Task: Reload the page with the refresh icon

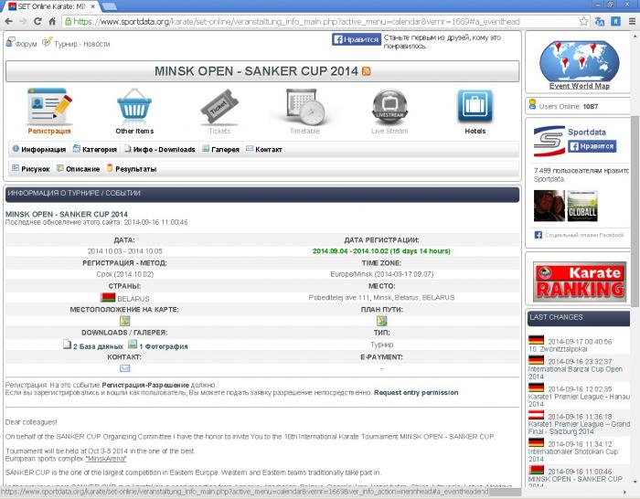Action: coord(37,22)
